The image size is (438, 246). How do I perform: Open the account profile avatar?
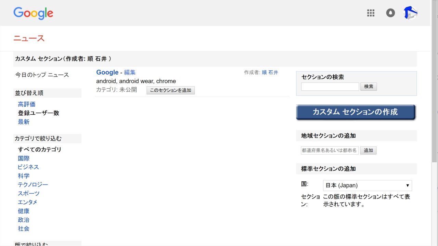pyautogui.click(x=411, y=13)
